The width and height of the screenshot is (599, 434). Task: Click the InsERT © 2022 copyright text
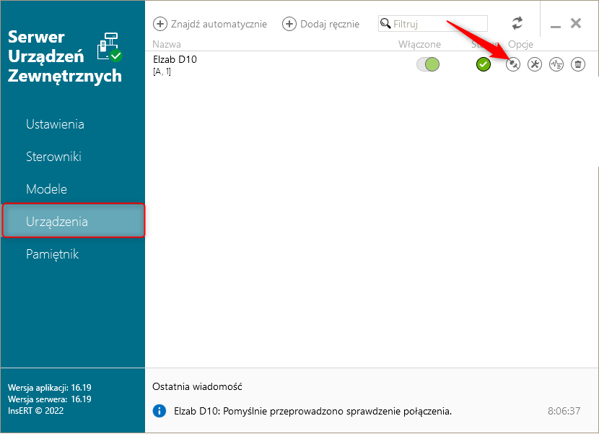(x=36, y=411)
